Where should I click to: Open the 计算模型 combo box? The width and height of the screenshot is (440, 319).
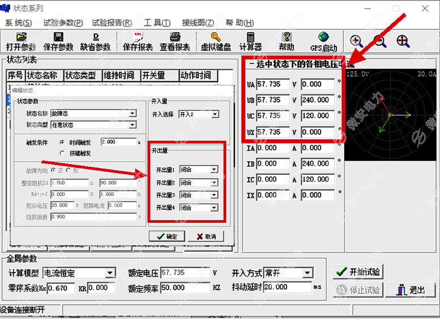tap(110, 273)
